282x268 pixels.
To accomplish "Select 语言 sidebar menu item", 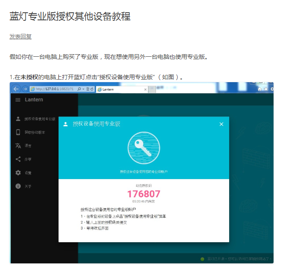I will [x=28, y=146].
